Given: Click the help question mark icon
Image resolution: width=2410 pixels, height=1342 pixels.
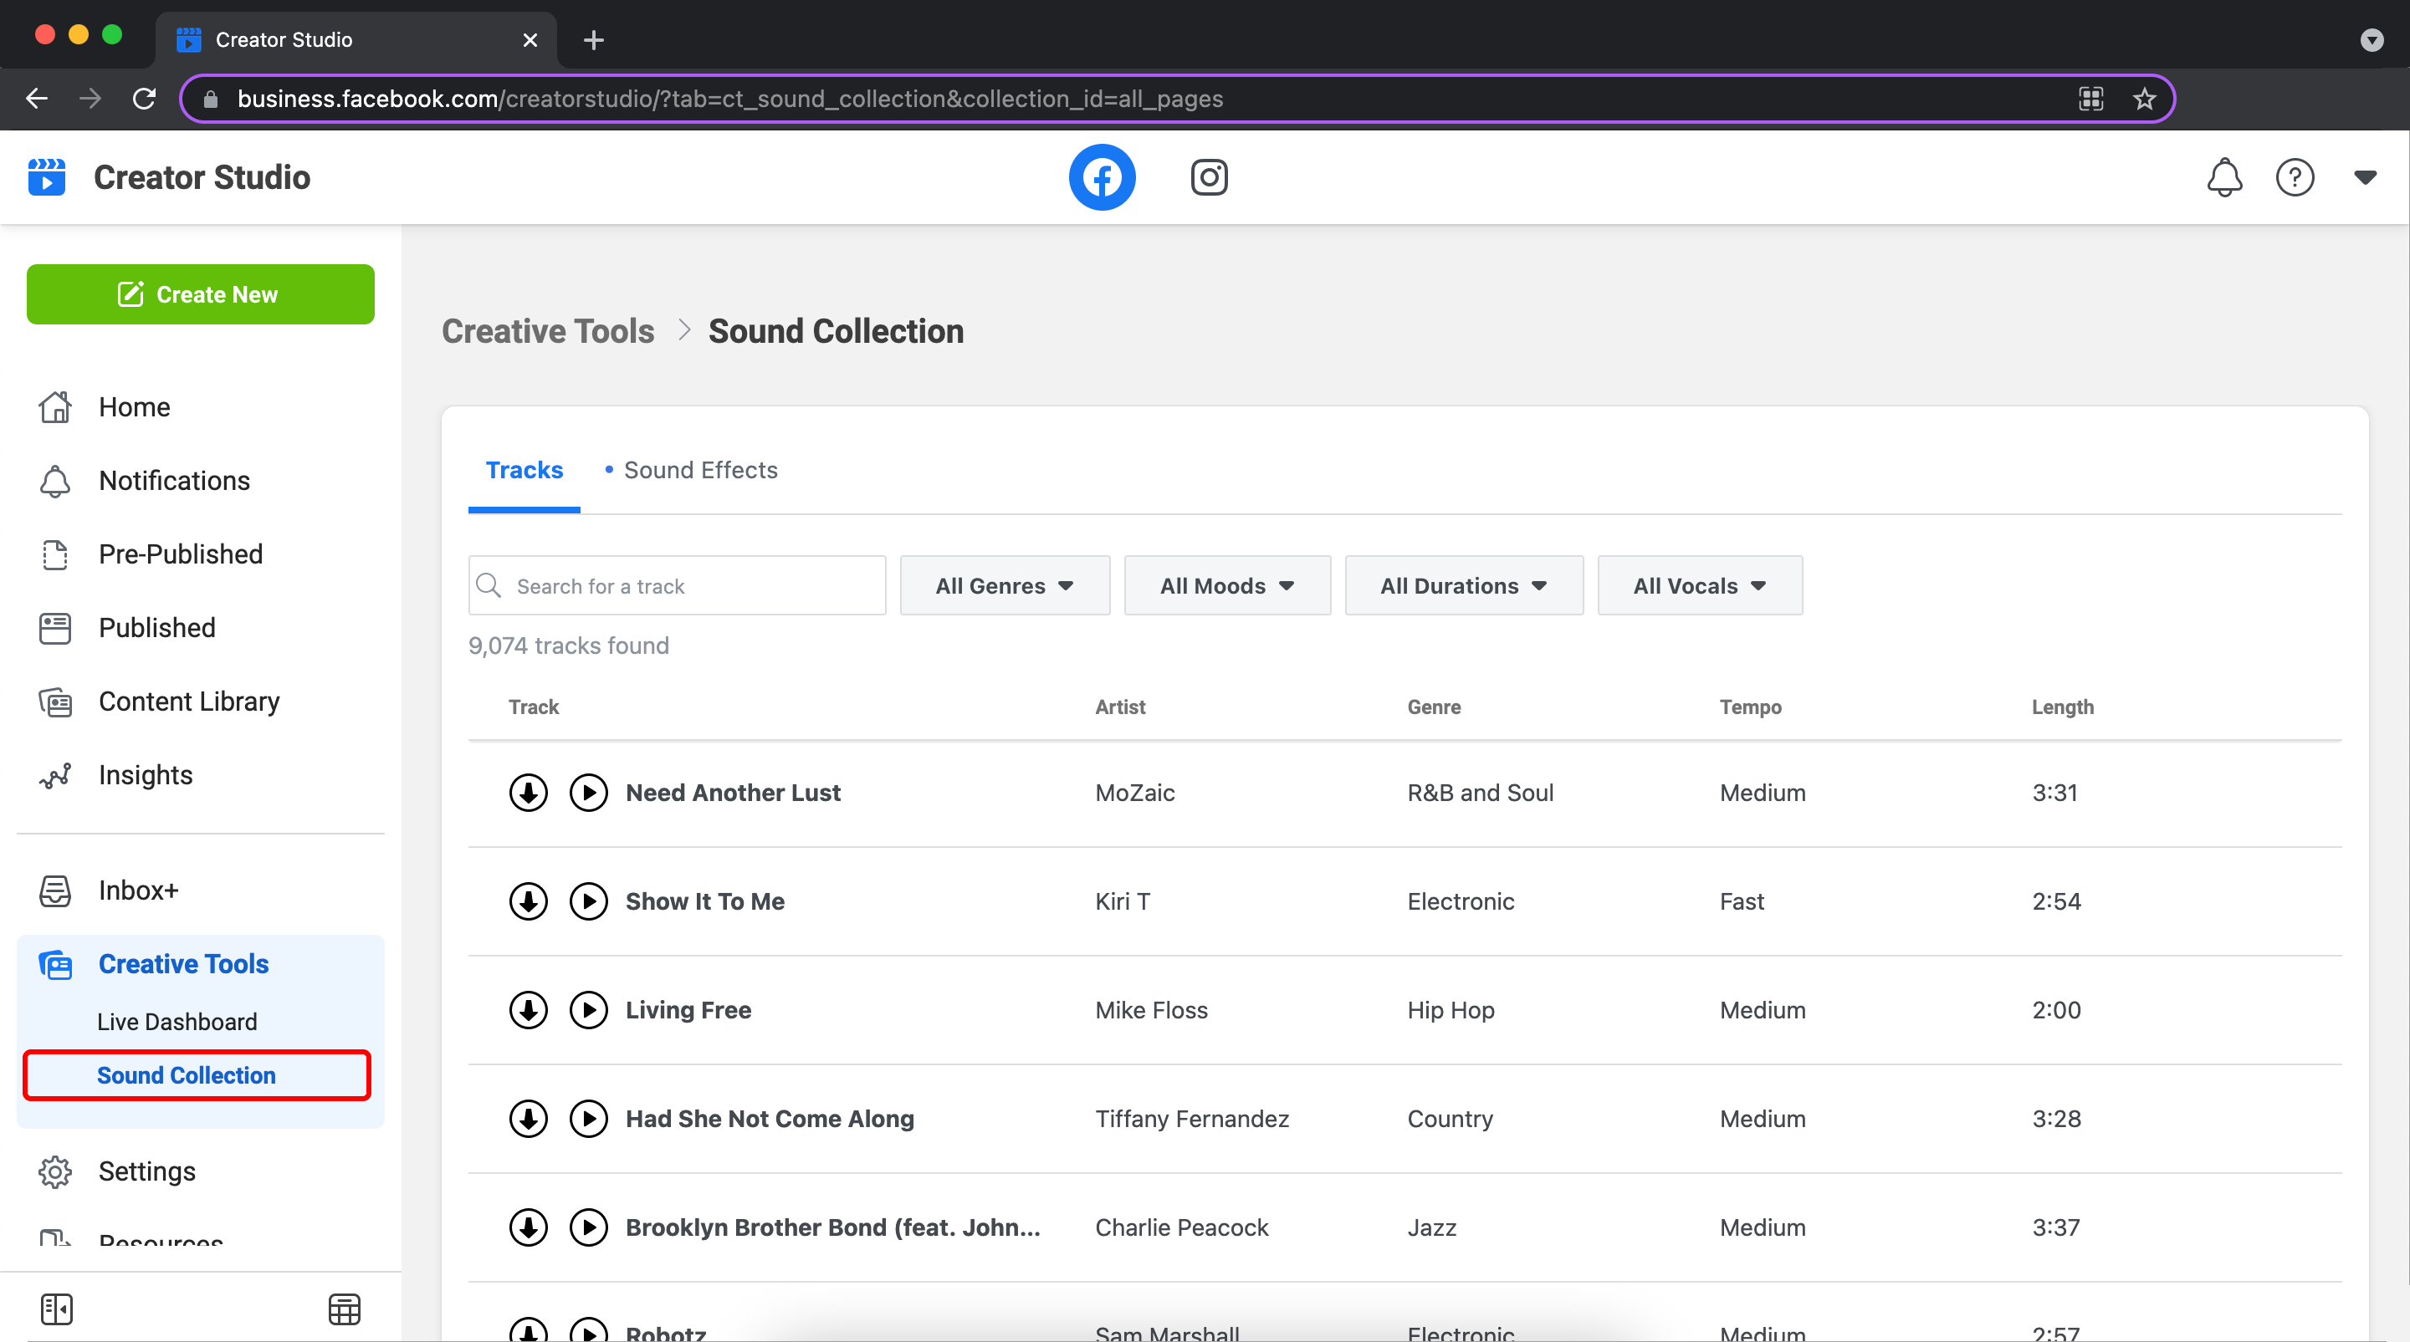Looking at the screenshot, I should pyautogui.click(x=2295, y=176).
